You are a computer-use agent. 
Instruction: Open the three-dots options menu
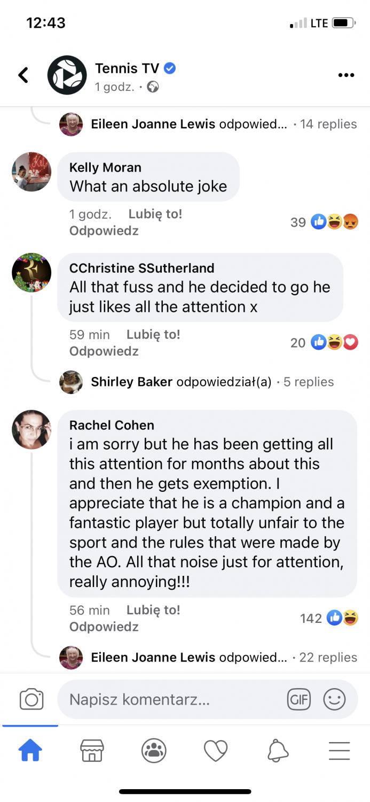tap(346, 75)
